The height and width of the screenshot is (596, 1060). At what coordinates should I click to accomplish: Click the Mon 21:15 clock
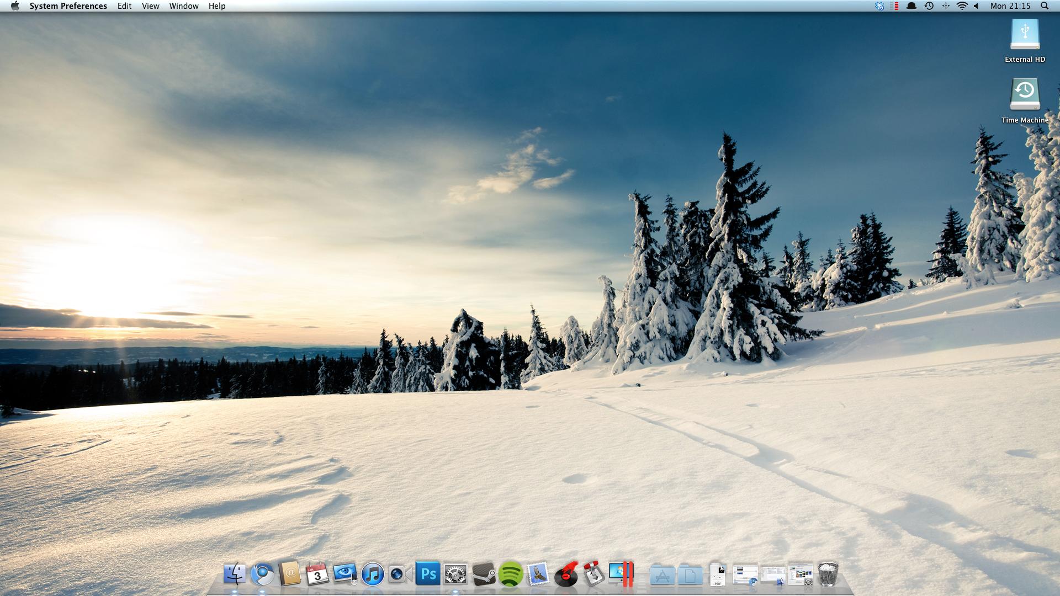coord(1010,6)
